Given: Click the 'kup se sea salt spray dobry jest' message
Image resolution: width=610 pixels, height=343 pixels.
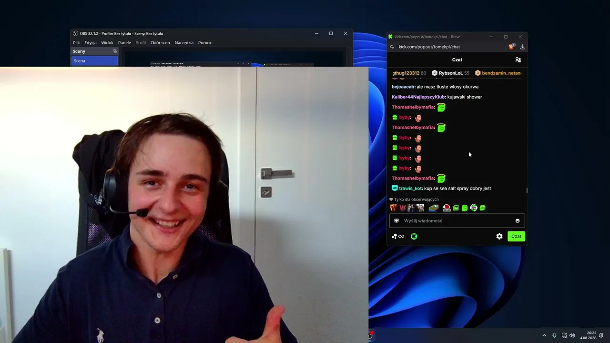Looking at the screenshot, I should tap(457, 189).
